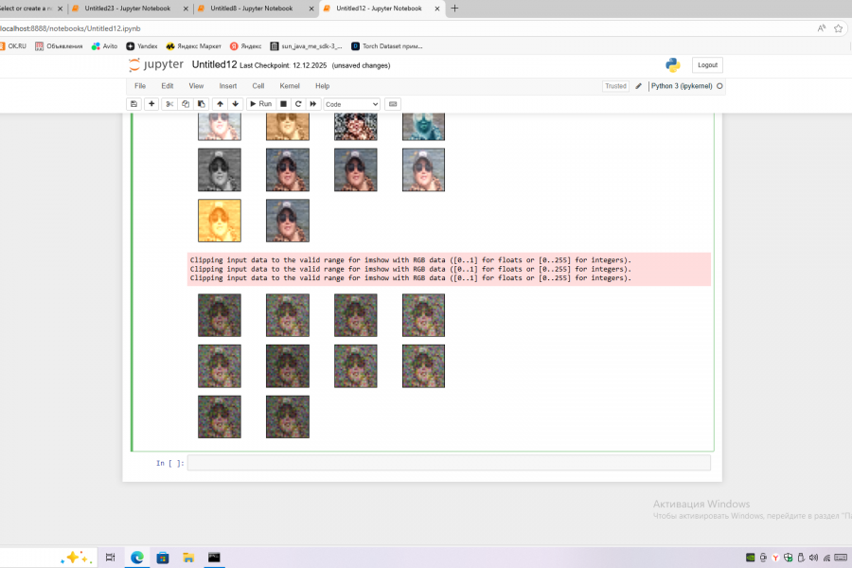Viewport: 852px width, 568px height.
Task: Save and checkpoint the notebook
Action: [133, 104]
